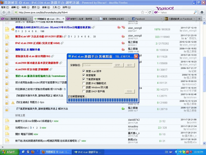Click paperclip icon beside vLan 2900 正式版 thread

pyautogui.click(x=62, y=43)
